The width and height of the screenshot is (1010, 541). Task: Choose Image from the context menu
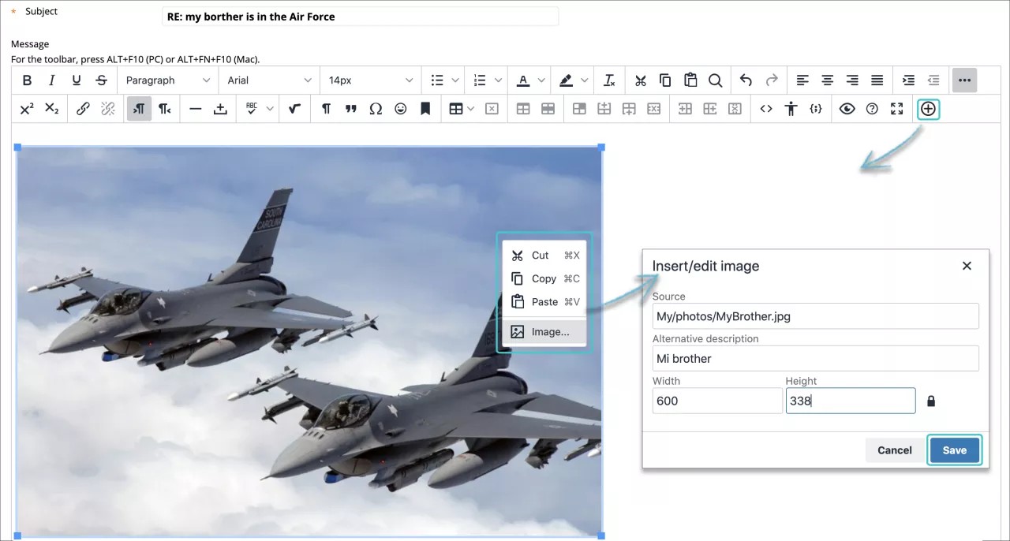point(544,331)
